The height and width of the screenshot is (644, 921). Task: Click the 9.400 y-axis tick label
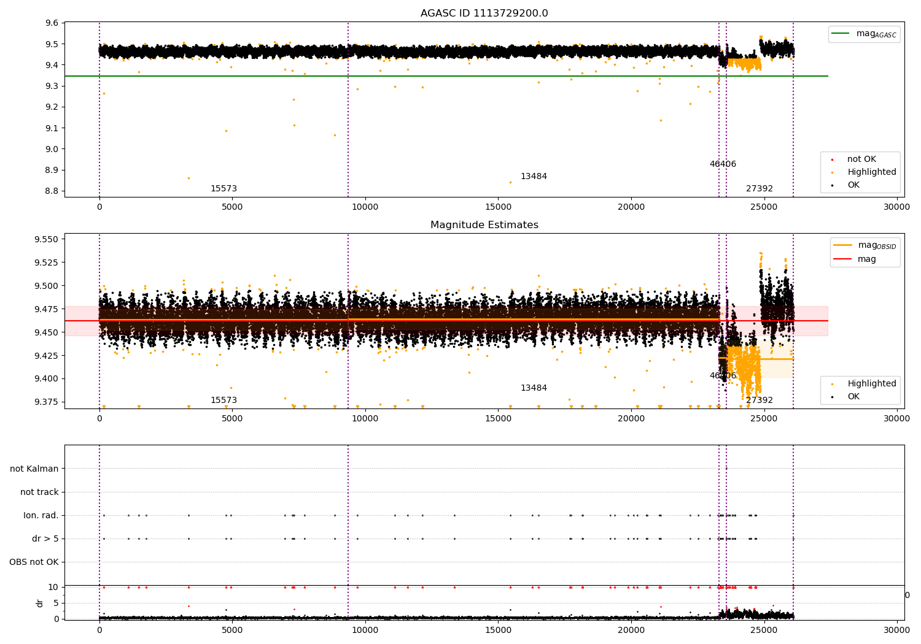click(47, 379)
